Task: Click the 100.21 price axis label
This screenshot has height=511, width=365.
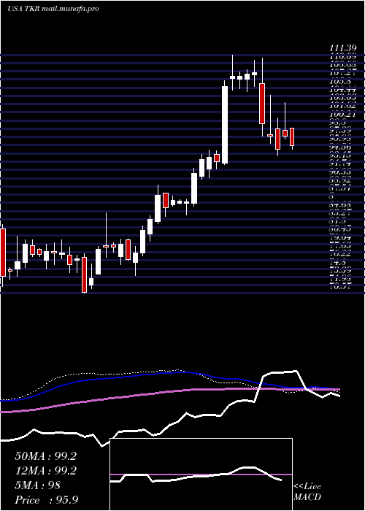Action: pyautogui.click(x=344, y=115)
